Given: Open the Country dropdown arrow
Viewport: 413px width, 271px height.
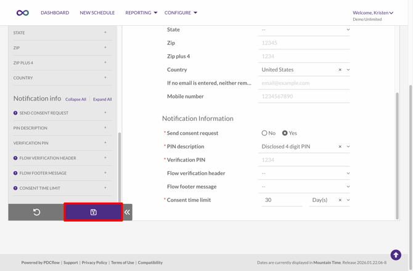Looking at the screenshot, I should [348, 70].
